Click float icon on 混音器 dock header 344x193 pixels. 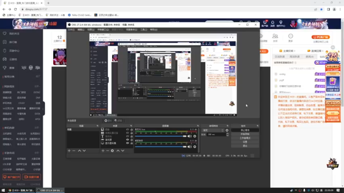(198, 126)
